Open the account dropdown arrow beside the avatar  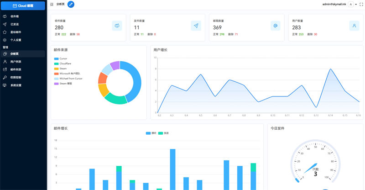[x=356, y=4]
